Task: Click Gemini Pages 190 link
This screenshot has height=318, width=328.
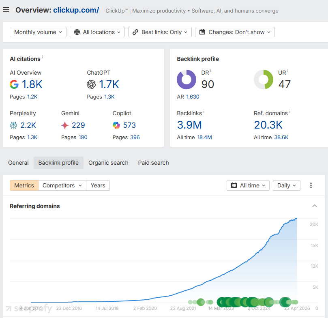Action: click(x=83, y=138)
